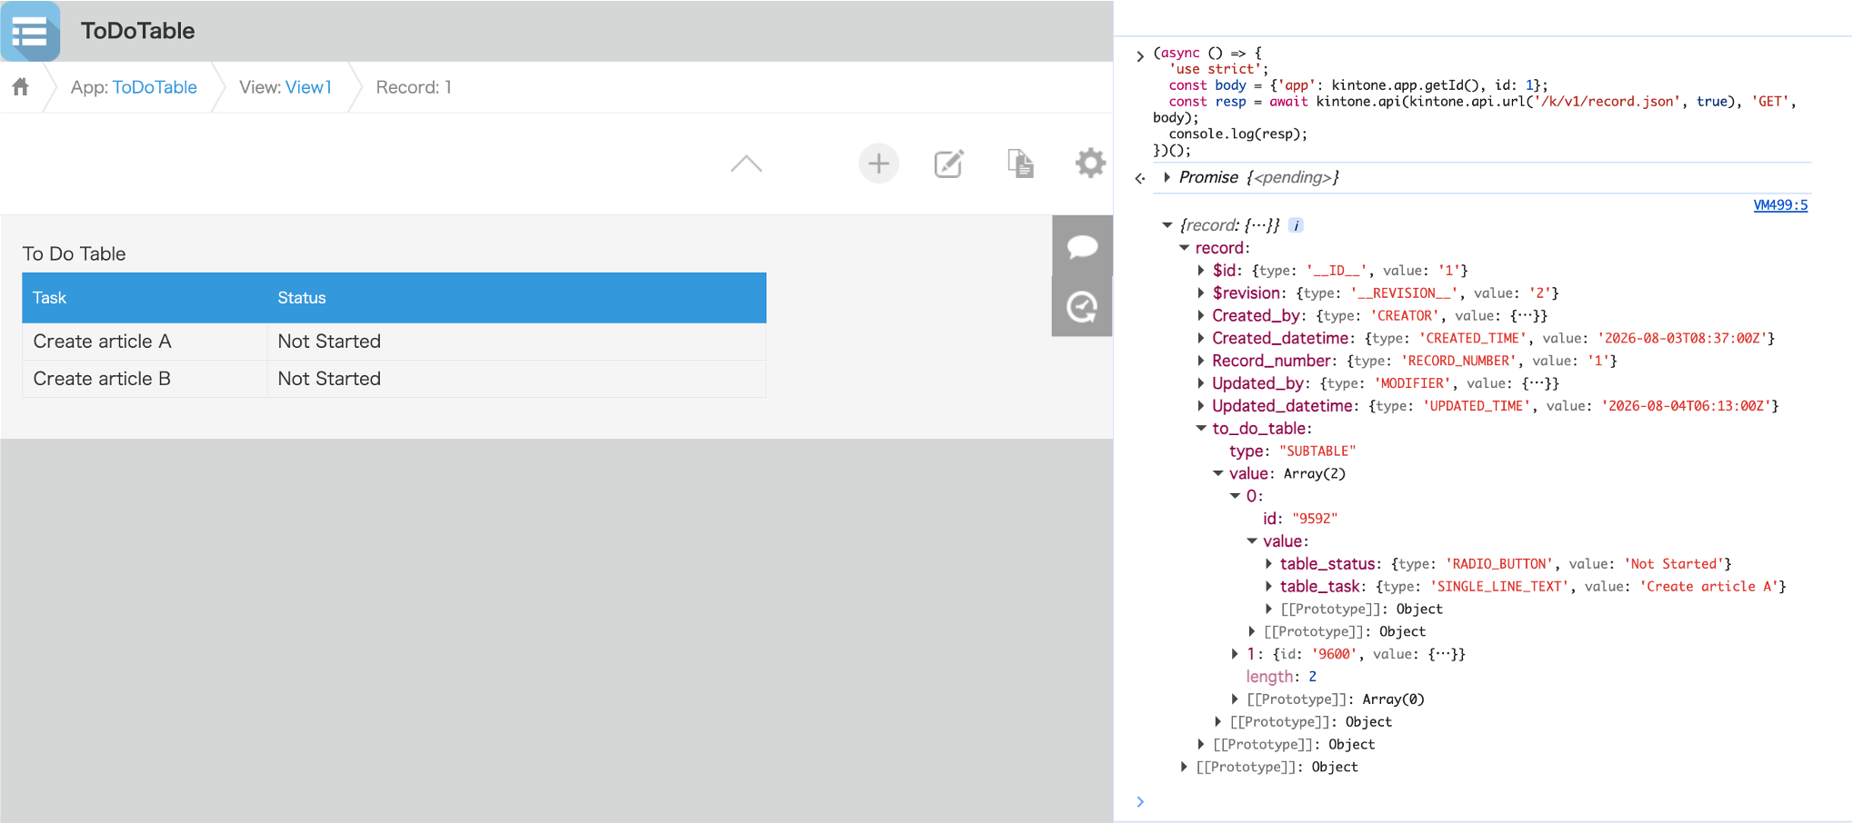Viewport: 1853px width, 823px height.
Task: Open the ToDoTable app link in breadcrumb
Action: click(155, 87)
